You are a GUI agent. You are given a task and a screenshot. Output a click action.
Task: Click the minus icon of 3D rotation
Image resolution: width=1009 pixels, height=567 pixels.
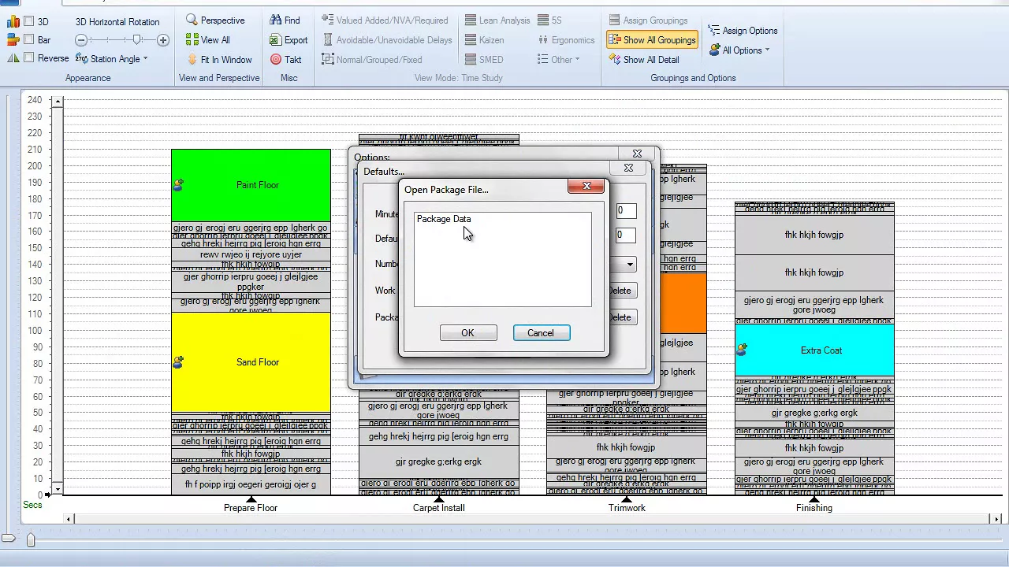(81, 40)
